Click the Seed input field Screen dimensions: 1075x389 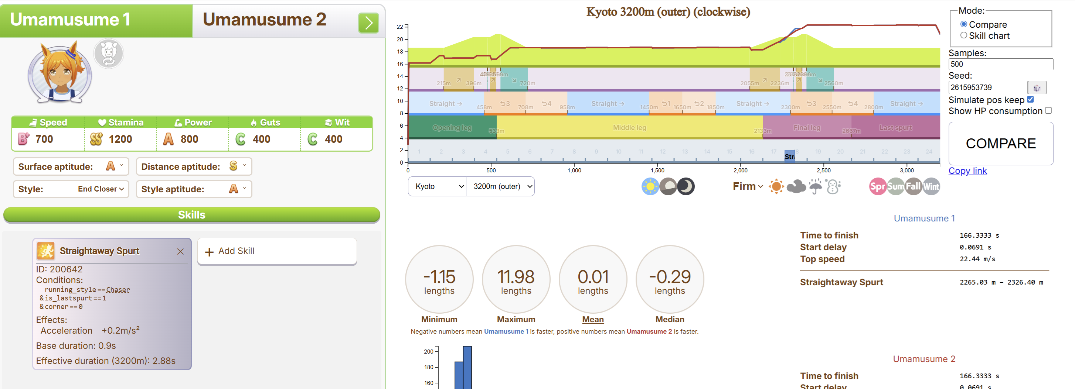click(x=988, y=87)
